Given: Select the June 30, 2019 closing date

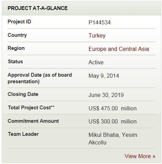Looking at the screenshot, I should tap(106, 95).
